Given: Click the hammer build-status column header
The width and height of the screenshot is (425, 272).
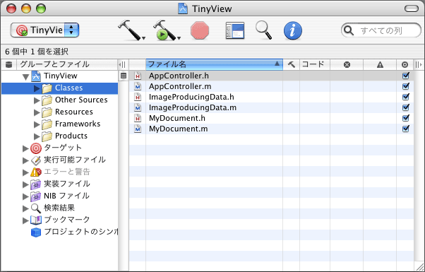Looking at the screenshot, I should 292,64.
